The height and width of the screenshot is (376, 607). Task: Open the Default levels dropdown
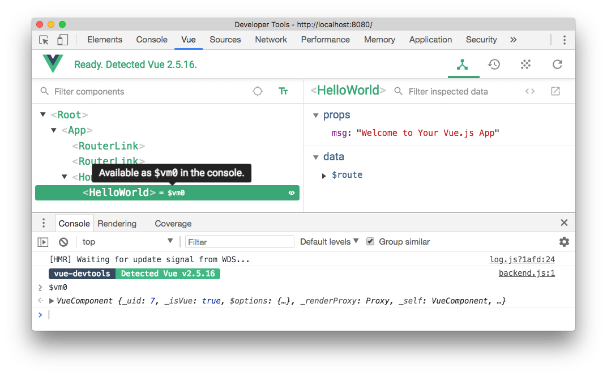tap(328, 242)
